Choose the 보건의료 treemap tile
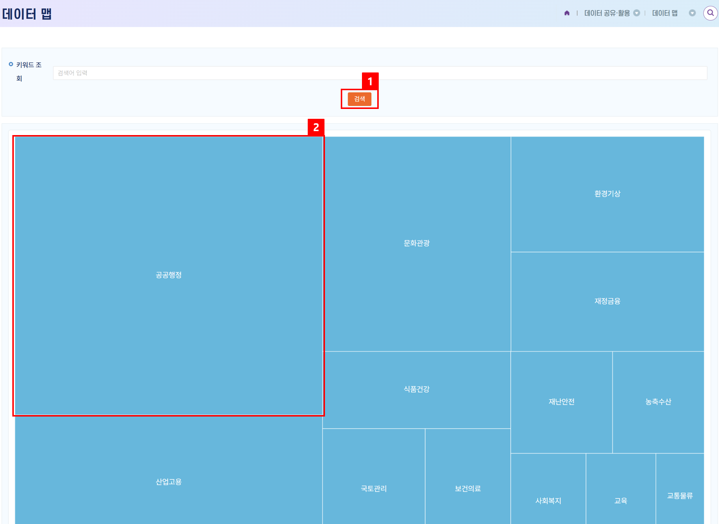The width and height of the screenshot is (719, 524). coord(467,489)
